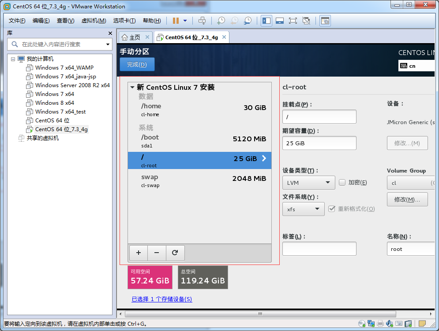439x331 pixels.
Task: Click the console view toolbar icon
Action: pyautogui.click(x=325, y=21)
